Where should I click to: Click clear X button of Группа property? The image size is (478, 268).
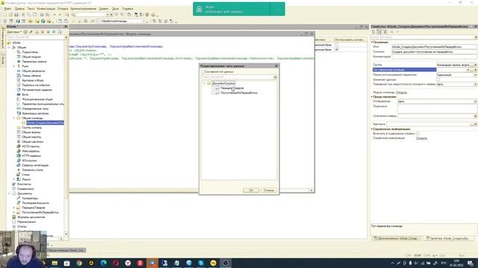[x=476, y=65]
